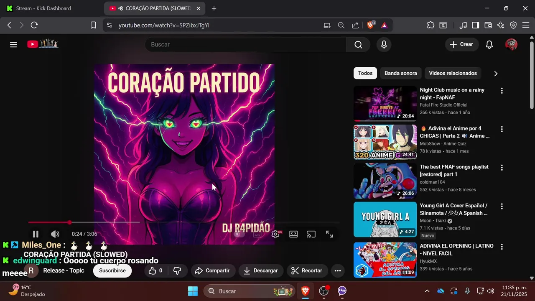This screenshot has width=535, height=301.
Task: Select the Todos filter chip
Action: [x=365, y=73]
